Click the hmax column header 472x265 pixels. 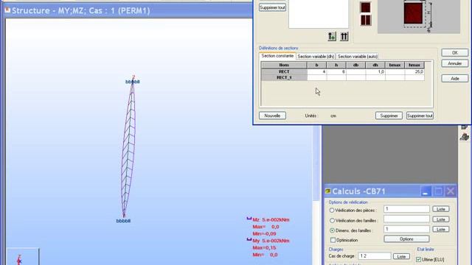click(x=414, y=65)
